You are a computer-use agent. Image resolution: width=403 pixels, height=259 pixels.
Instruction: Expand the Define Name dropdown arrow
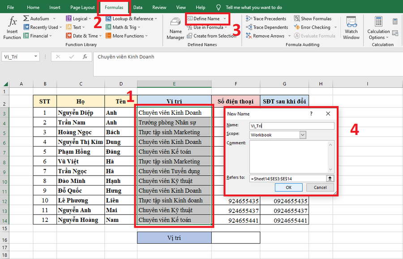tap(225, 18)
